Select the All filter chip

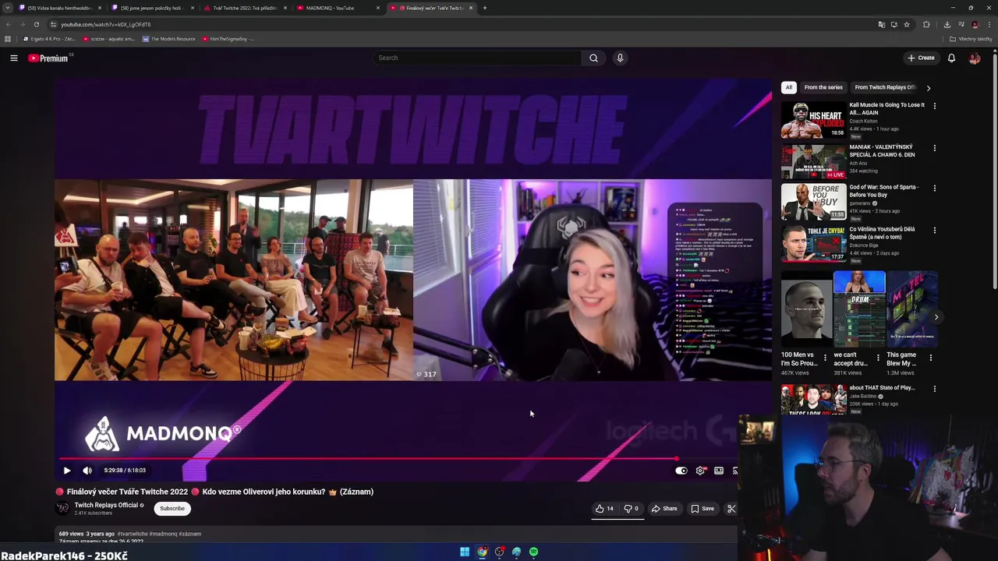[789, 87]
